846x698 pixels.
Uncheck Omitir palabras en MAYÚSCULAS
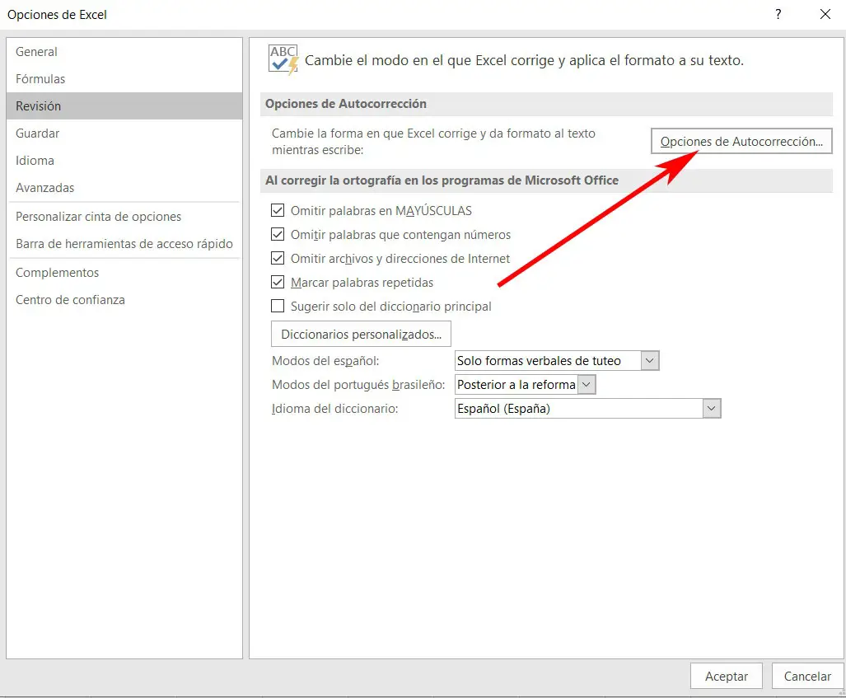[278, 210]
